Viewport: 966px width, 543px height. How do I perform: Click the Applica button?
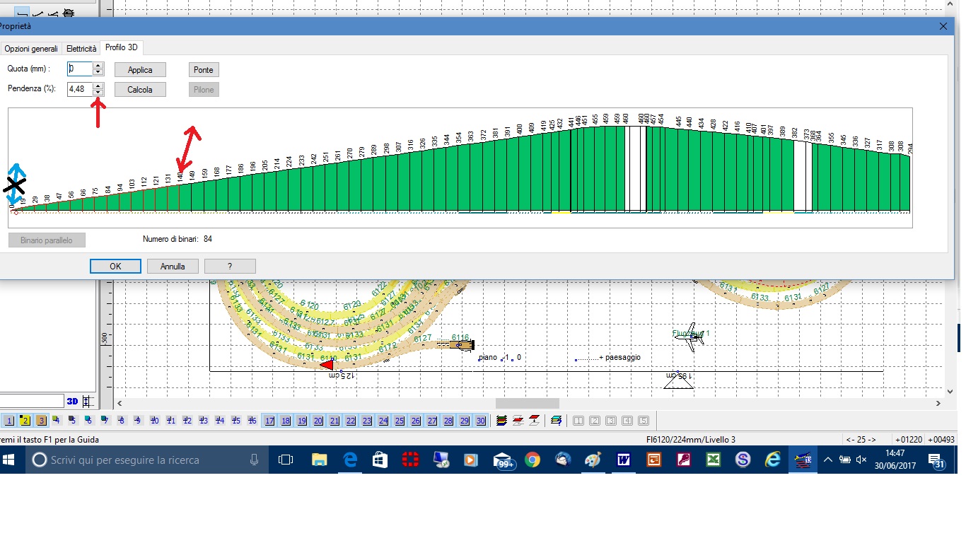140,70
